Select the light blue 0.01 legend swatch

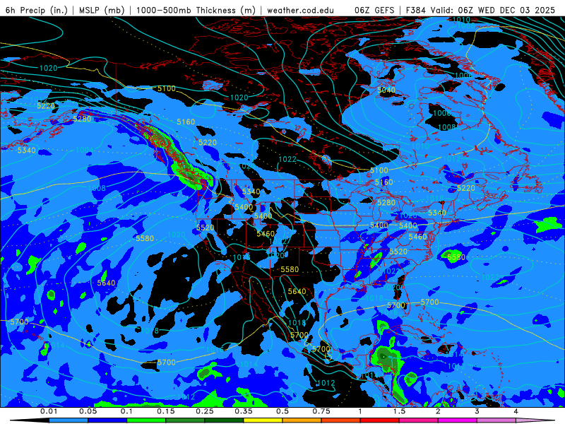[69, 420]
